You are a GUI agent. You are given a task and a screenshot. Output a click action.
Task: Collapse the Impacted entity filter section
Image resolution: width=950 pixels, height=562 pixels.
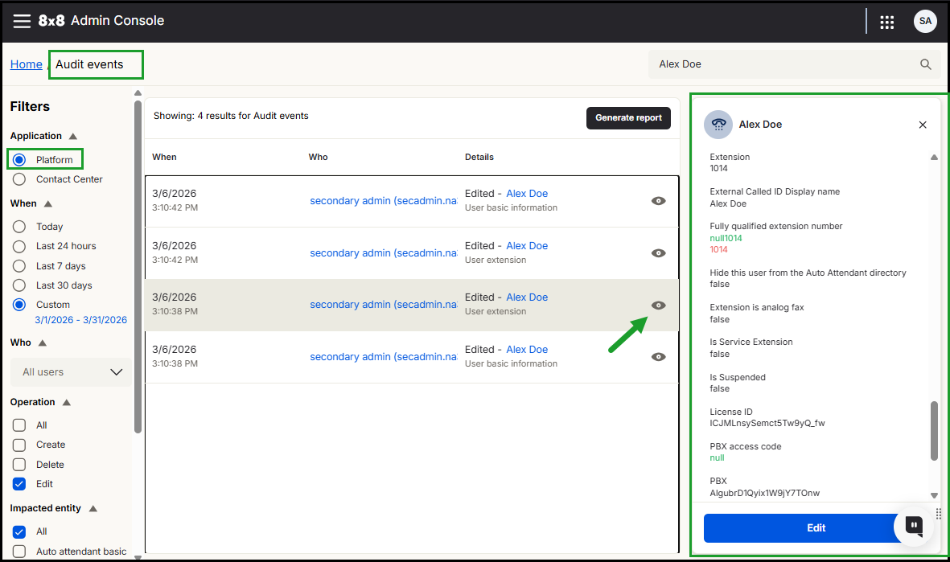pos(93,509)
